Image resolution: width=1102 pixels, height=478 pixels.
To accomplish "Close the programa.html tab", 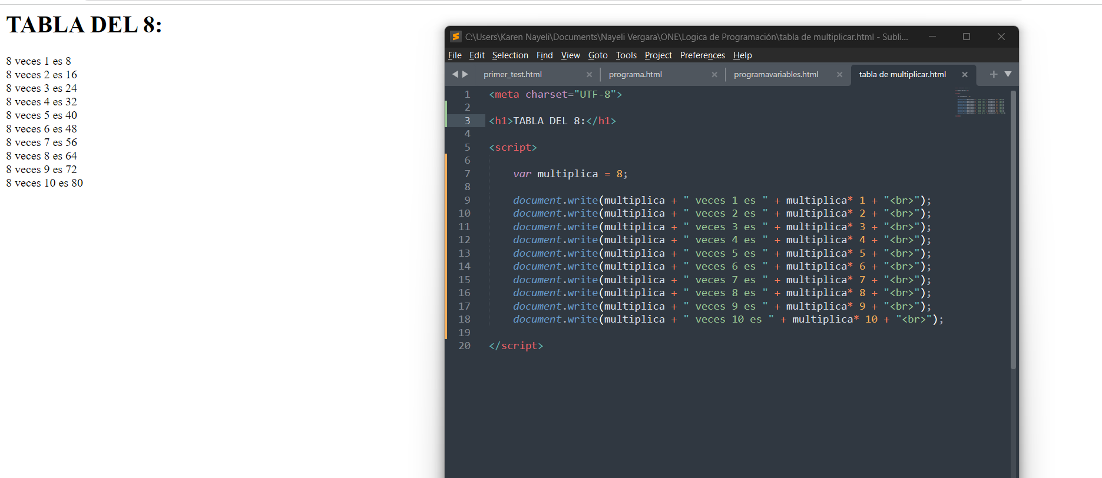I will pyautogui.click(x=714, y=75).
